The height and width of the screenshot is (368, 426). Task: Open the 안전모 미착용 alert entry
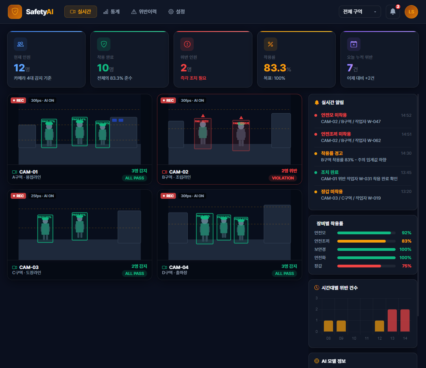[x=363, y=118]
